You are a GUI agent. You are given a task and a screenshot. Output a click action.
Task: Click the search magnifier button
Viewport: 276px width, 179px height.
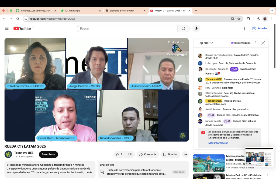[x=183, y=28]
